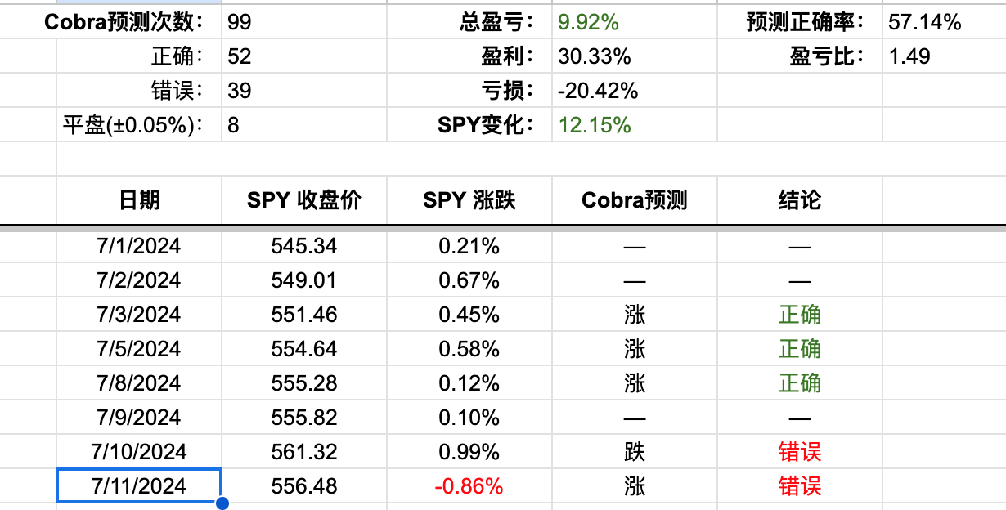Select cell with Cobra预测次数 value 99

click(x=304, y=22)
